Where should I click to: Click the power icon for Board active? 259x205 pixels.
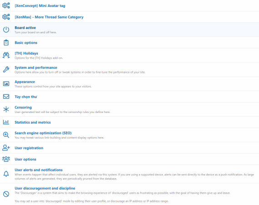6,30
